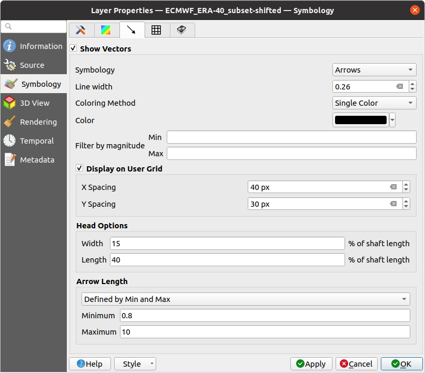Select the mesh grid rendering tab
425x373 pixels.
point(156,30)
